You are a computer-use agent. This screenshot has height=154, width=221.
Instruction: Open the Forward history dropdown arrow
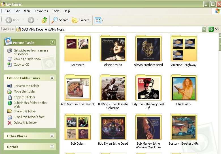(x=37, y=20)
